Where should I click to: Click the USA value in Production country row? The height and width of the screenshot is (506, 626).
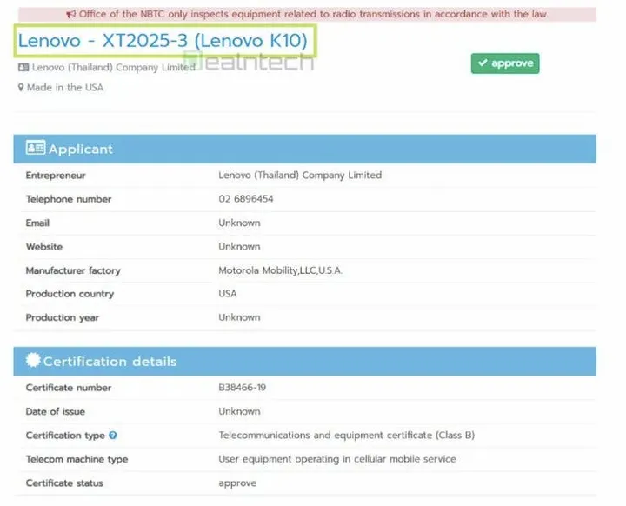click(228, 294)
